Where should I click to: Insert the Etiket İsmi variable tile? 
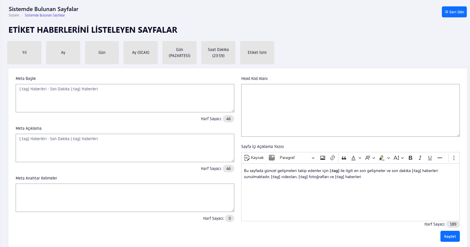[x=257, y=52]
